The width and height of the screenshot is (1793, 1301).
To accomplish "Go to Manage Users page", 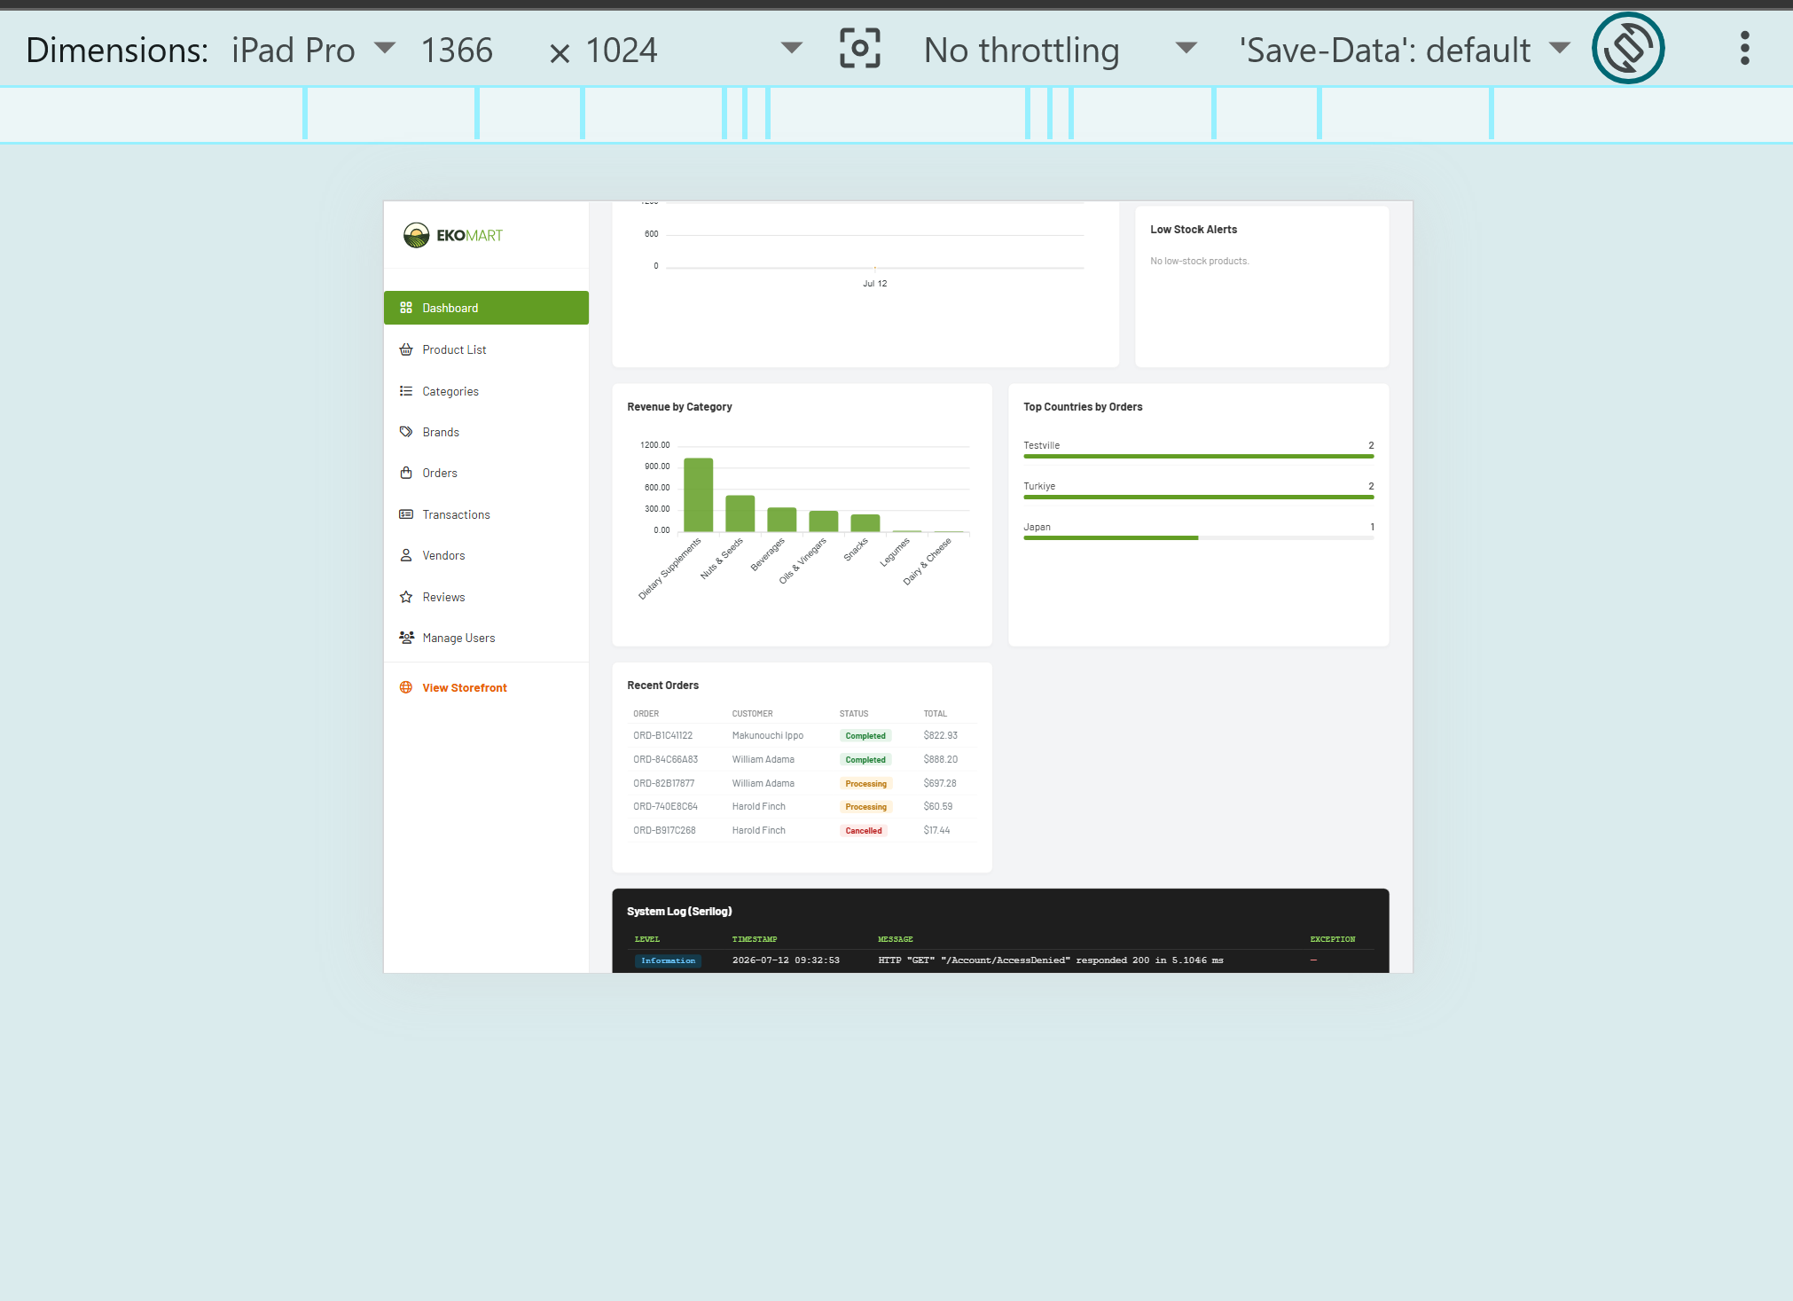I will [x=486, y=638].
